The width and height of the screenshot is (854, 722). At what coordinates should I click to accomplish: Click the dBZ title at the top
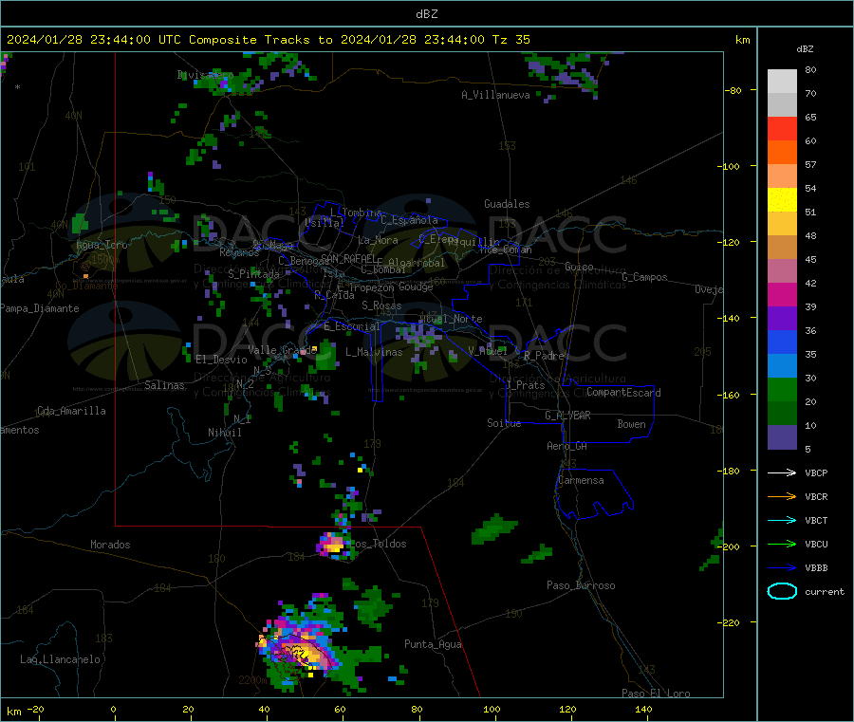(426, 13)
